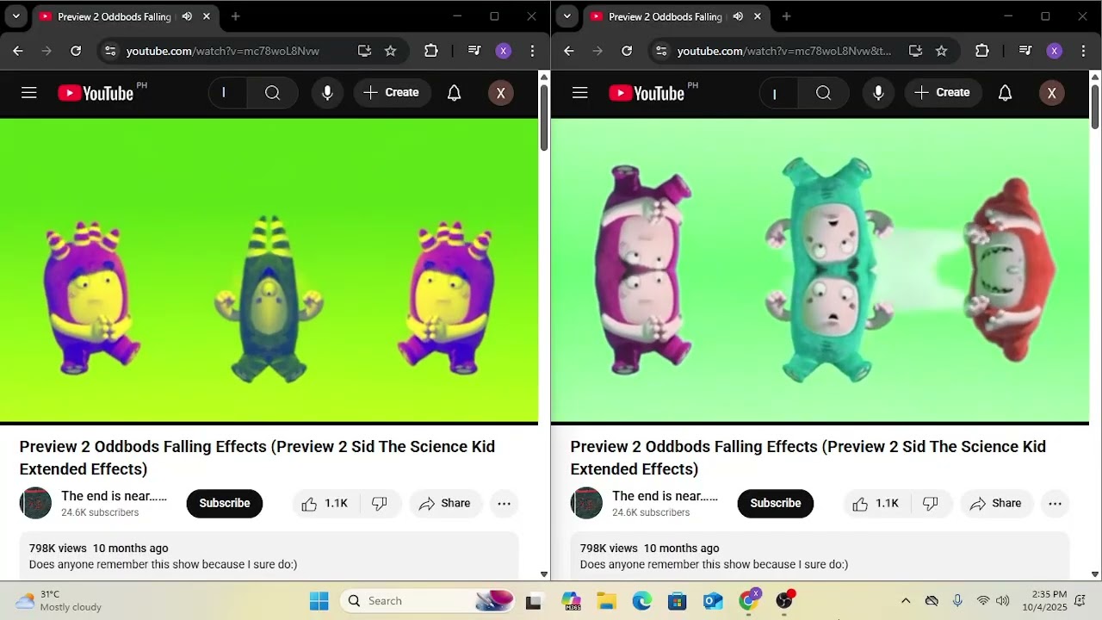1102x620 pixels.
Task: Click Create button in left YouTube window
Action: [392, 93]
